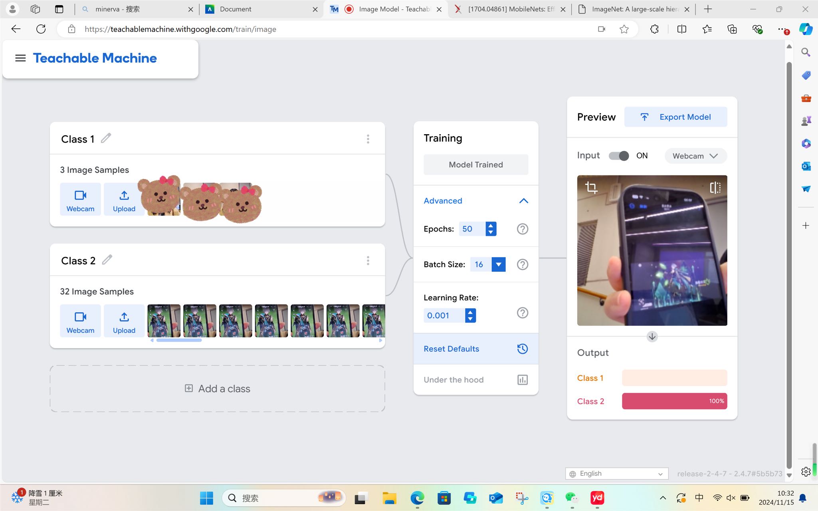The height and width of the screenshot is (511, 818).
Task: Click the pencil icon beside Class 2
Action: tap(107, 260)
